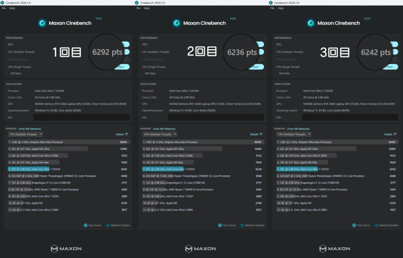
Task: Start CPU Single Thread test in 6242 pts window
Action: (390, 67)
